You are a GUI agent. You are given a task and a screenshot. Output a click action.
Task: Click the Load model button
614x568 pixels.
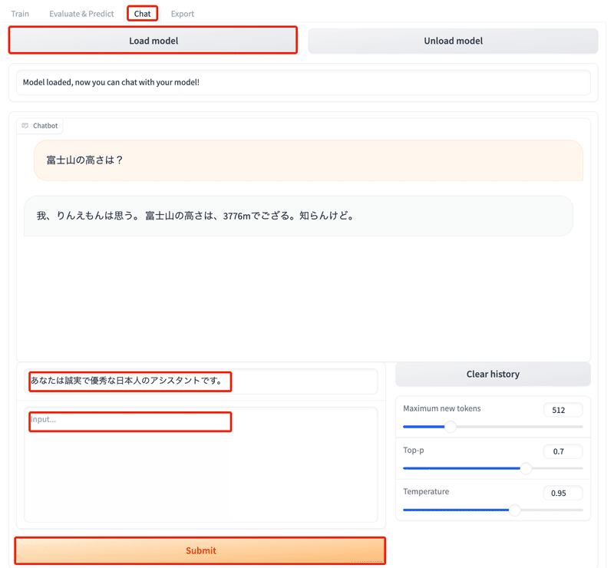[153, 40]
